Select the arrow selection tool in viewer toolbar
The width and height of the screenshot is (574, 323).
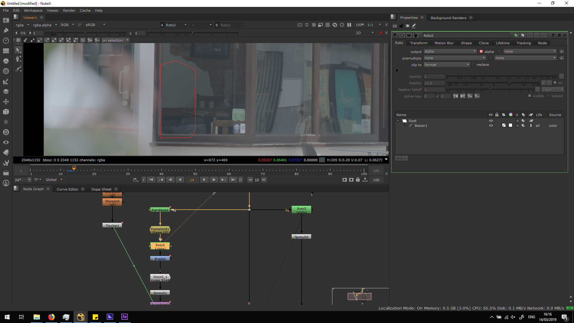(18, 50)
